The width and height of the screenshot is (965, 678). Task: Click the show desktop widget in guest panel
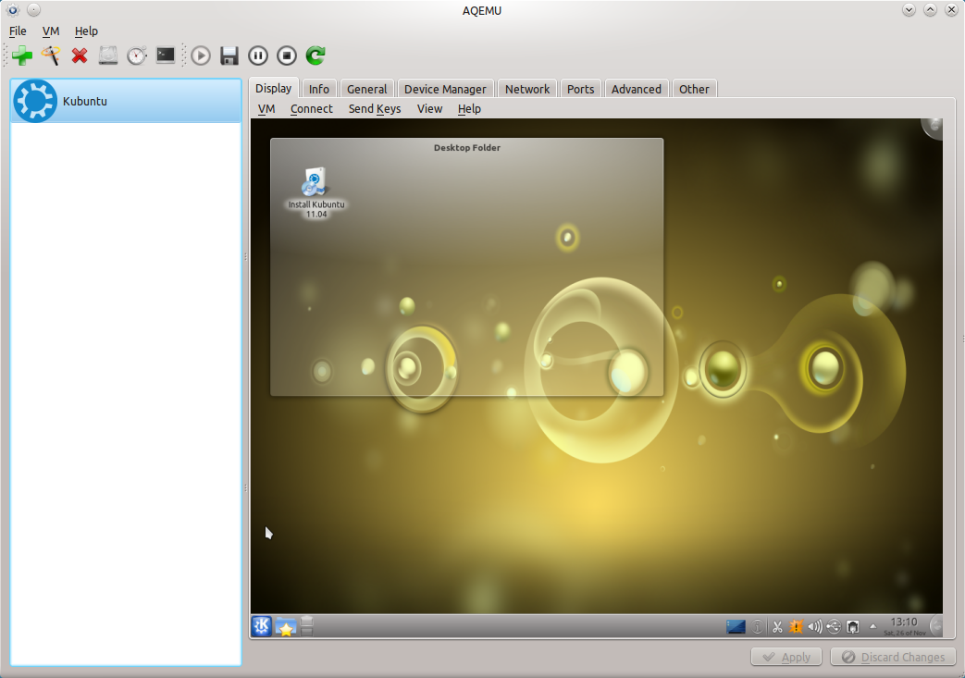(736, 627)
